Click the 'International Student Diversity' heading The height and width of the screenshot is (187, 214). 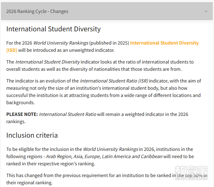click(x=53, y=29)
